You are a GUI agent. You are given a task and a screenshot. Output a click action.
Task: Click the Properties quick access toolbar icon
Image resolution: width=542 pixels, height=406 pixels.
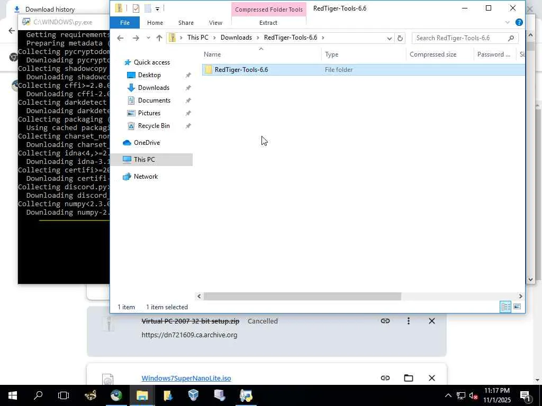[x=136, y=8]
